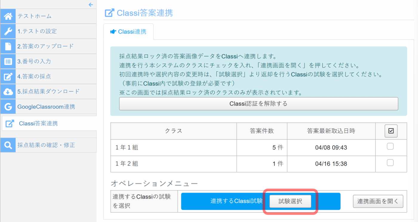Click the list icon for 番号の入力
This screenshot has height=222, width=418.
coord(8,61)
